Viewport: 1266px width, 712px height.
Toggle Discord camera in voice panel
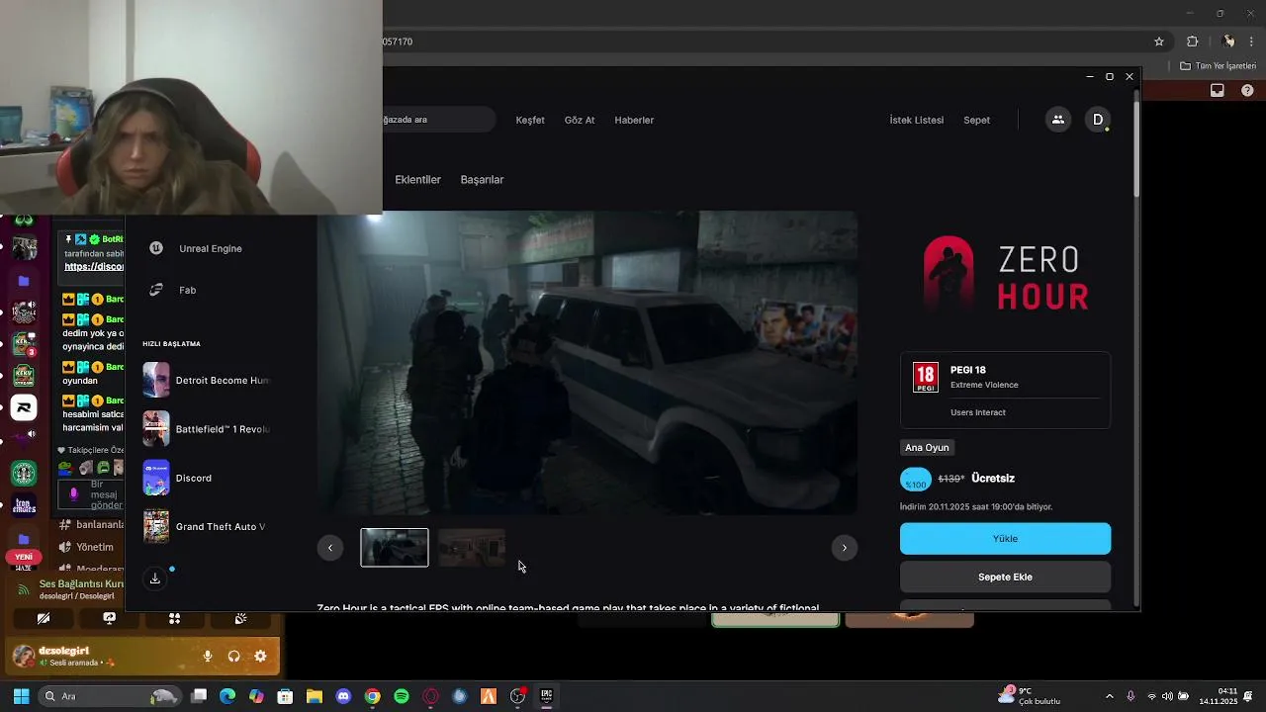pos(44,618)
